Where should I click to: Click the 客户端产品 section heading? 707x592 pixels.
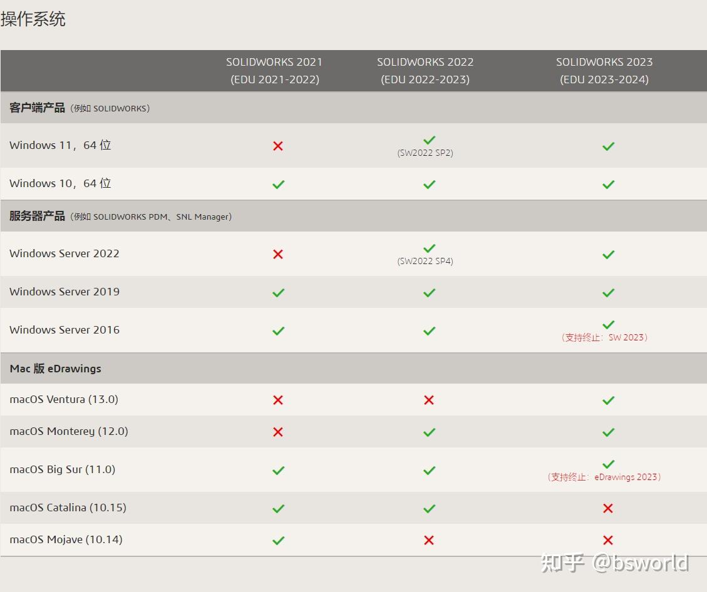pos(37,108)
